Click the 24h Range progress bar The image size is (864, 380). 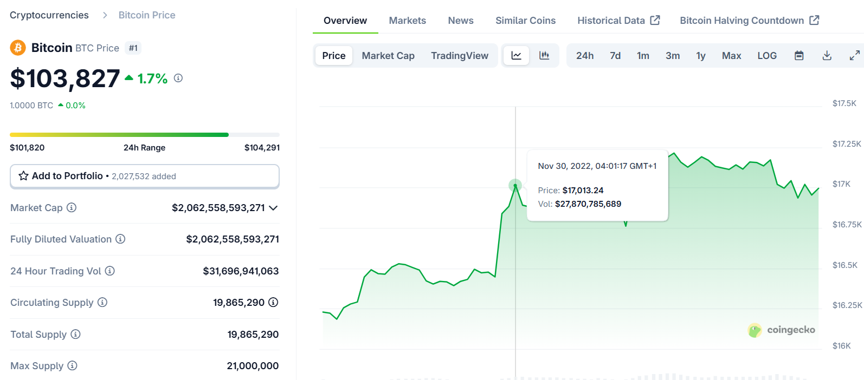145,135
